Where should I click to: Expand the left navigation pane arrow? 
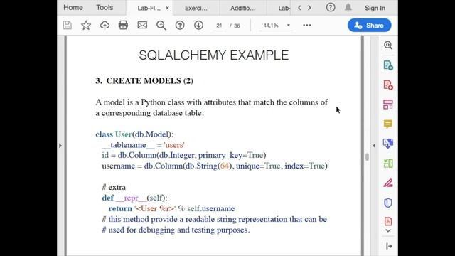coord(60,145)
